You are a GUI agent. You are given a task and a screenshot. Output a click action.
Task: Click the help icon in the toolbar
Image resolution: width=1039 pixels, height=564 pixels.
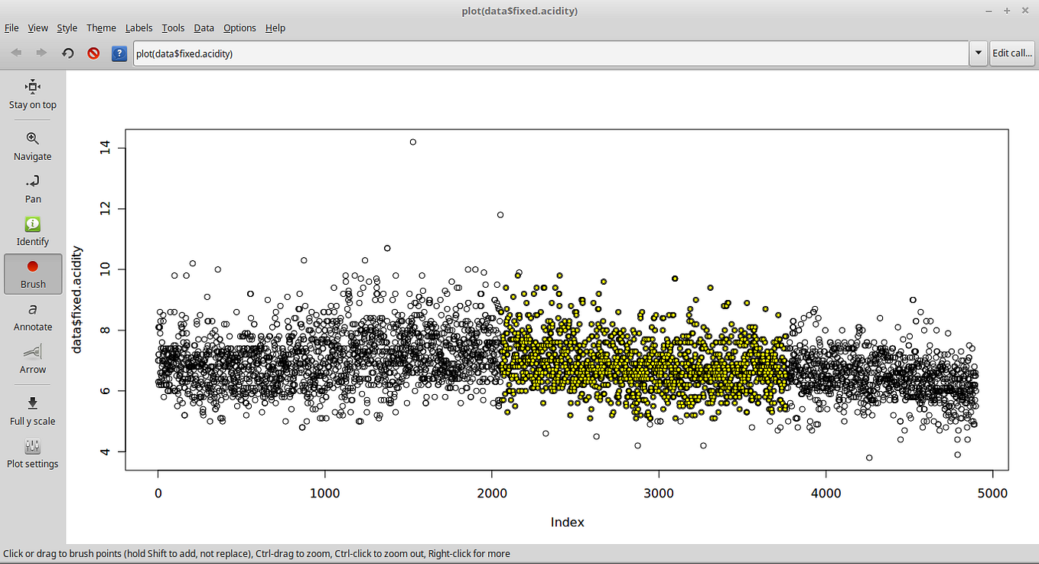pos(119,53)
